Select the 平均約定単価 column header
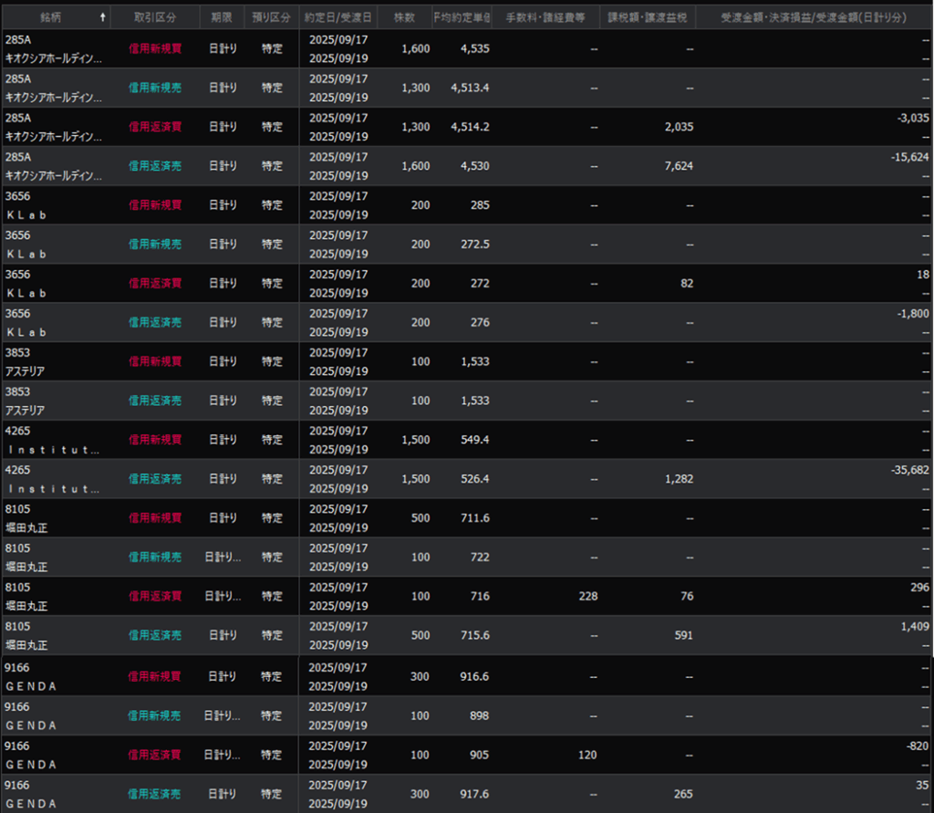Screen dimensions: 934x813 coord(462,17)
